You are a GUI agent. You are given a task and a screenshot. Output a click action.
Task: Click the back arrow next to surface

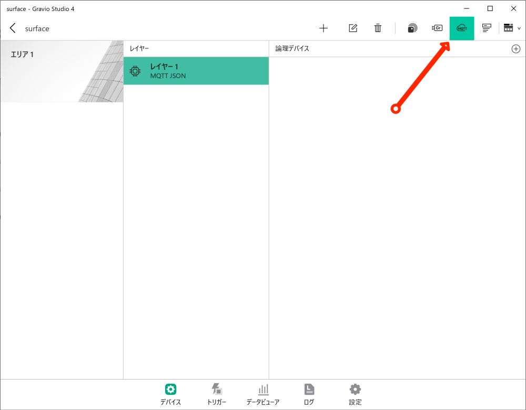tap(12, 28)
